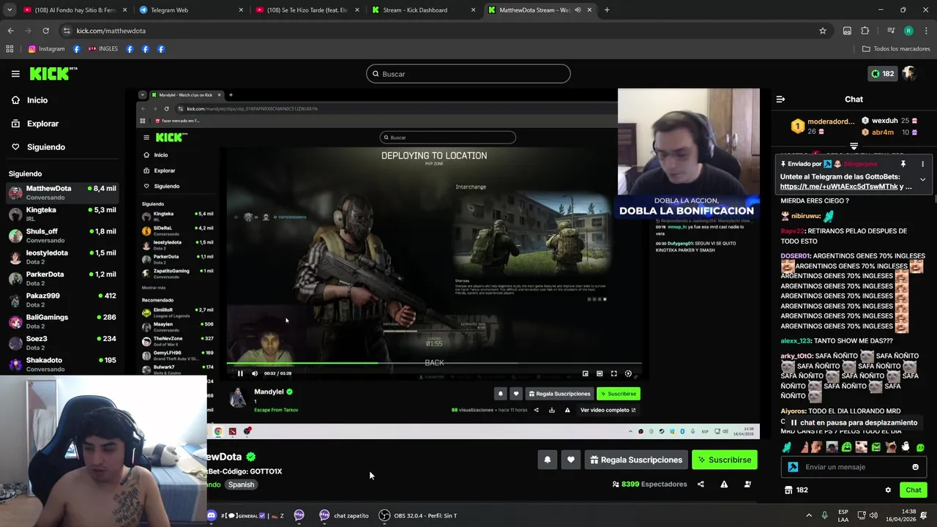Screen dimensions: 937x527
Task: Bookmark this page with the star
Action: point(823,31)
